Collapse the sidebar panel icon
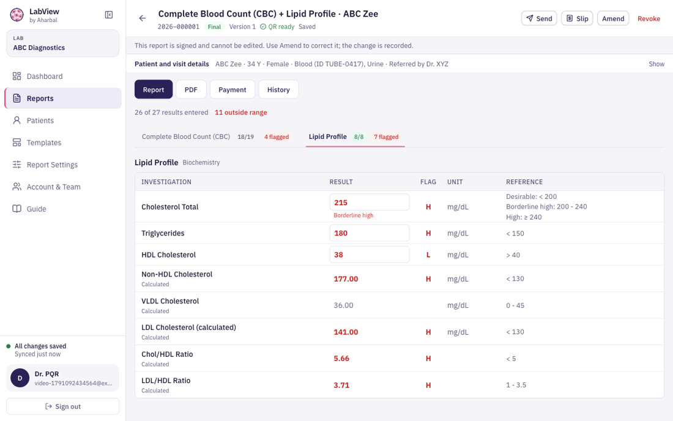This screenshot has height=421, width=673. coord(109,15)
